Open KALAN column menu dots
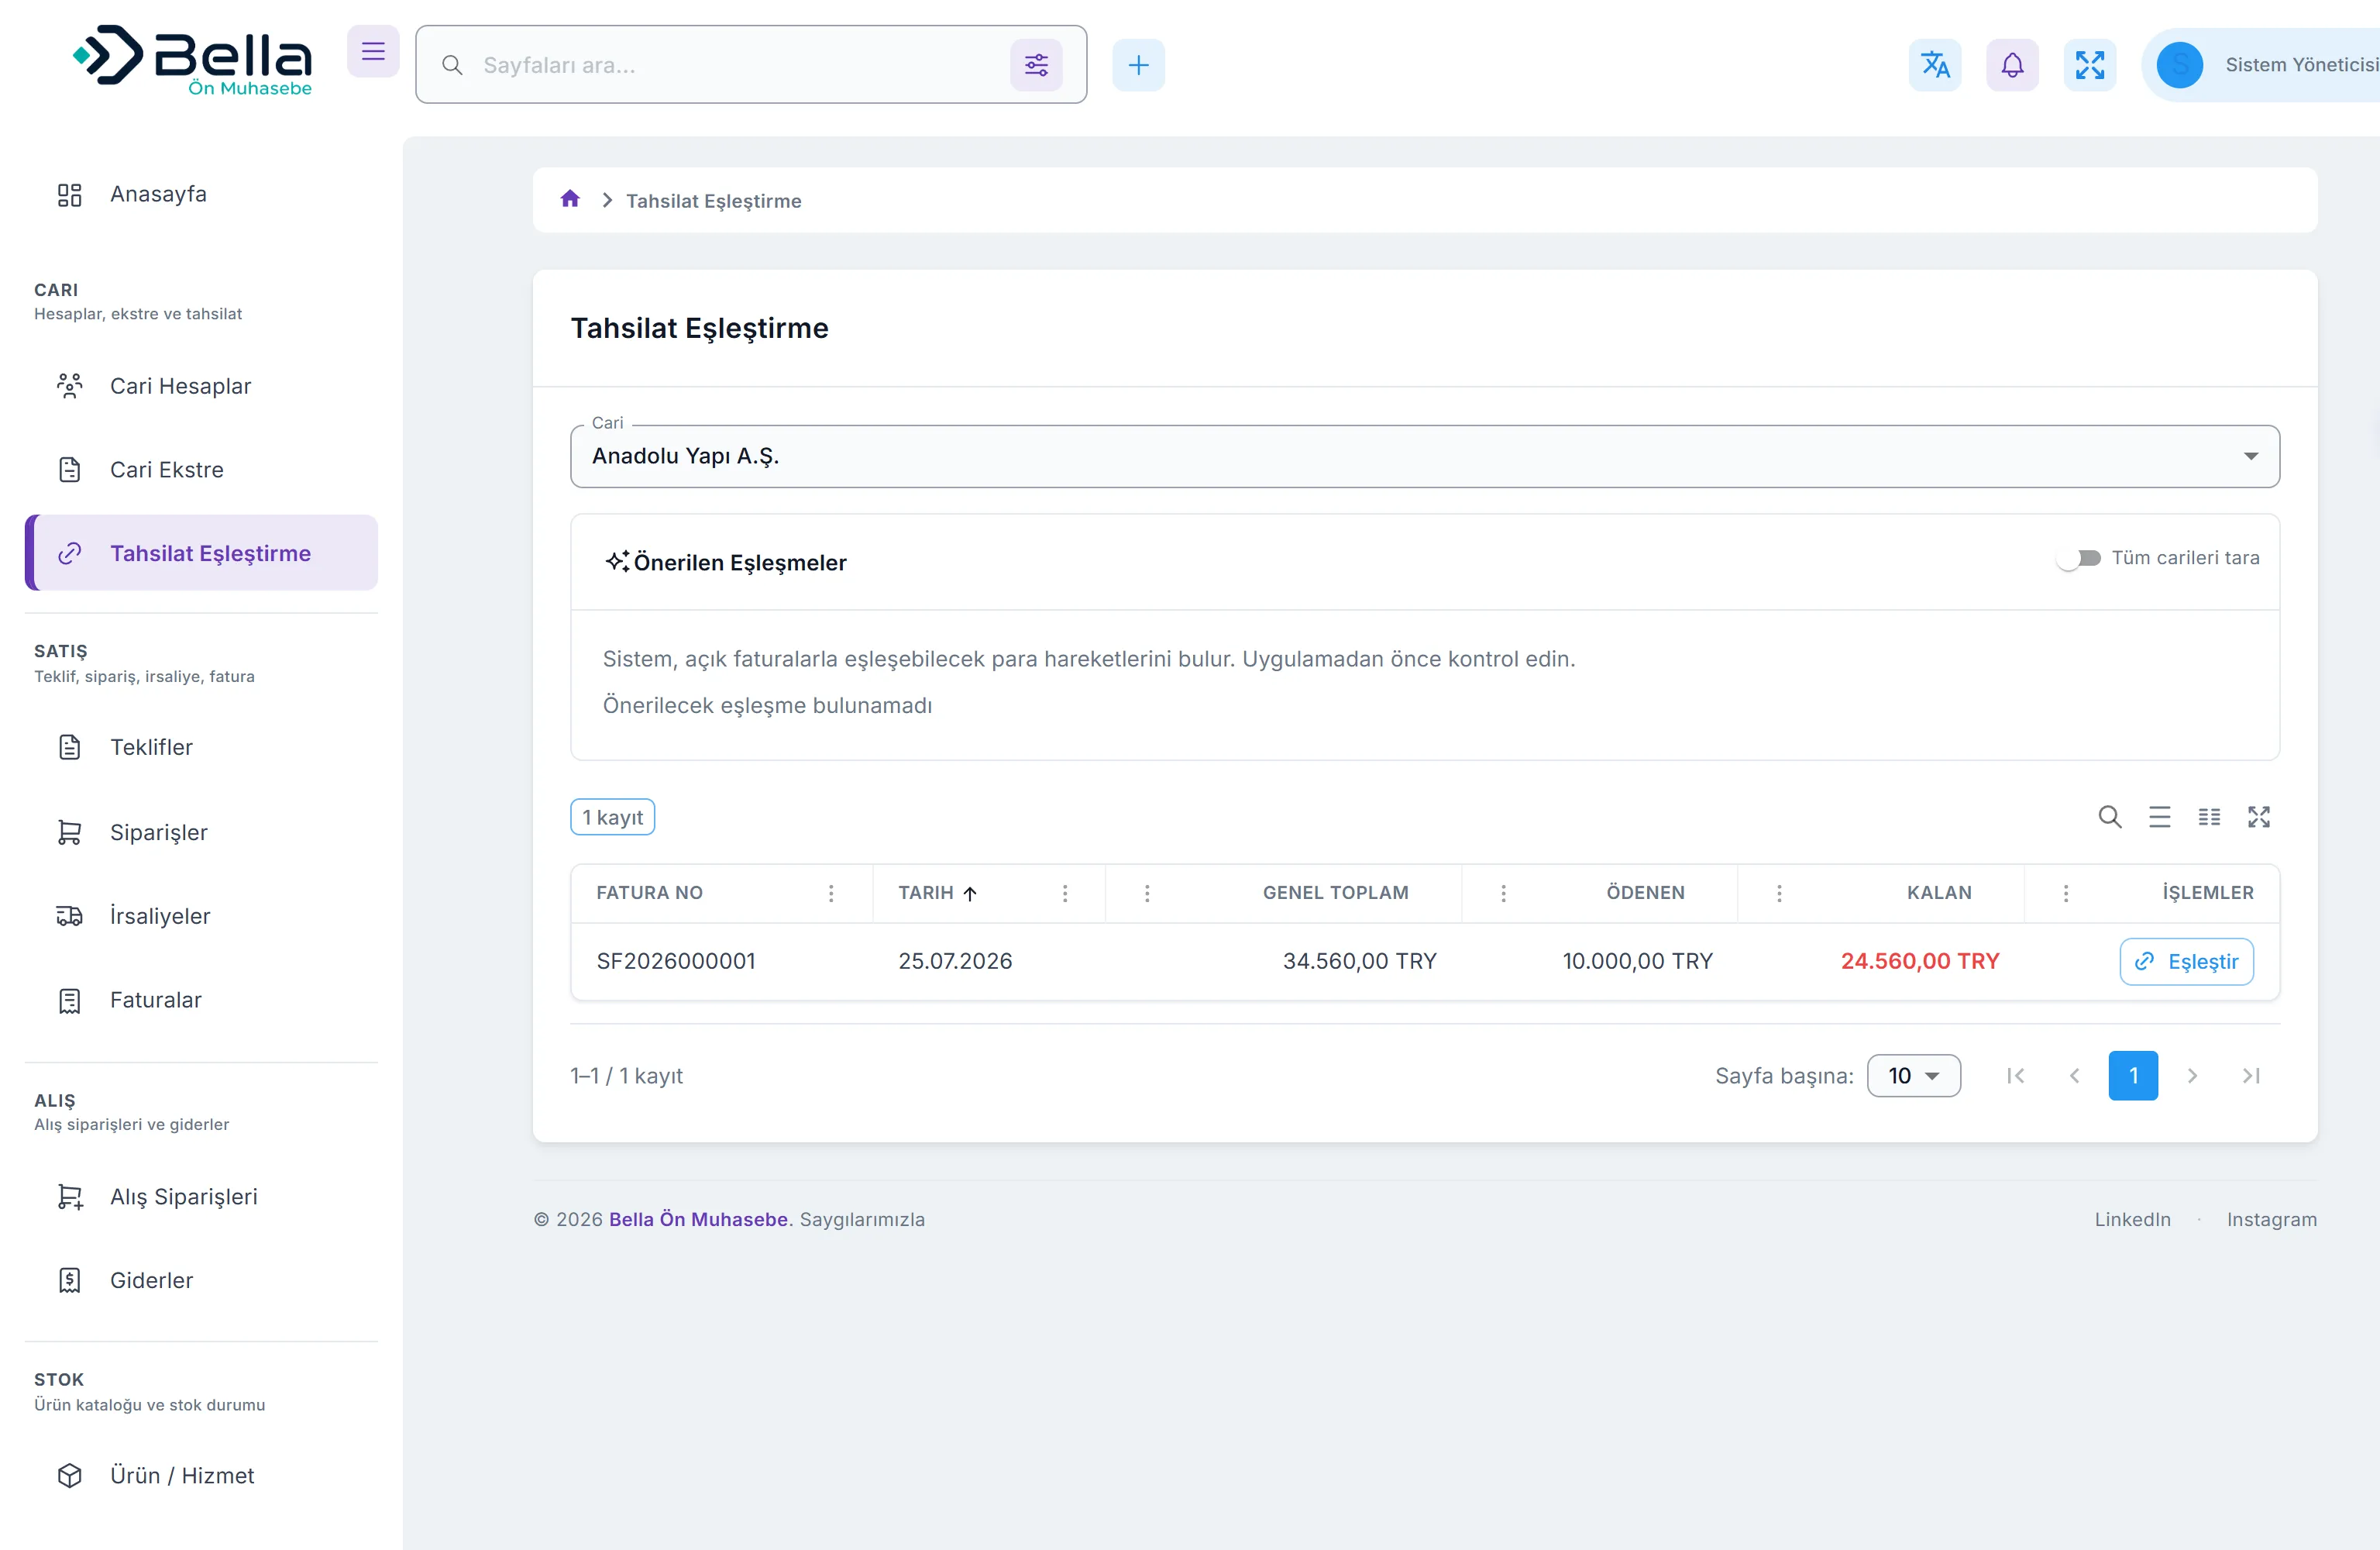This screenshot has height=1550, width=2380. (1779, 893)
